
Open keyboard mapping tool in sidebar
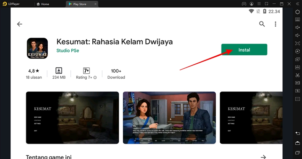point(297,19)
